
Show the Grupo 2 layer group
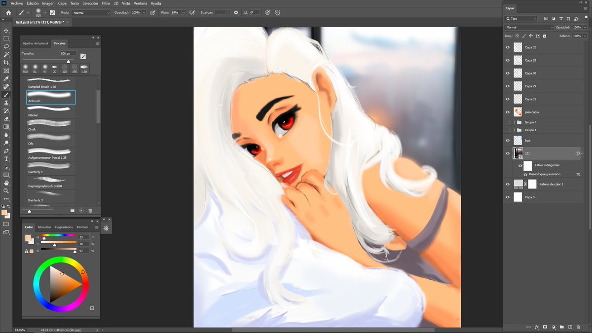point(508,122)
